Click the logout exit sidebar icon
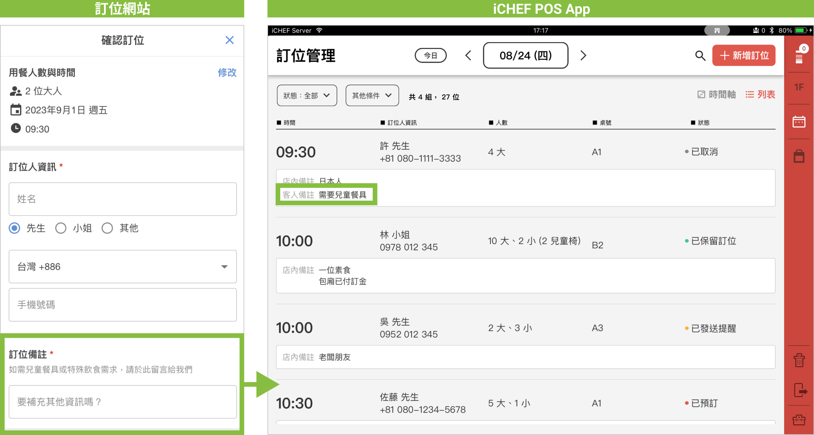 799,390
